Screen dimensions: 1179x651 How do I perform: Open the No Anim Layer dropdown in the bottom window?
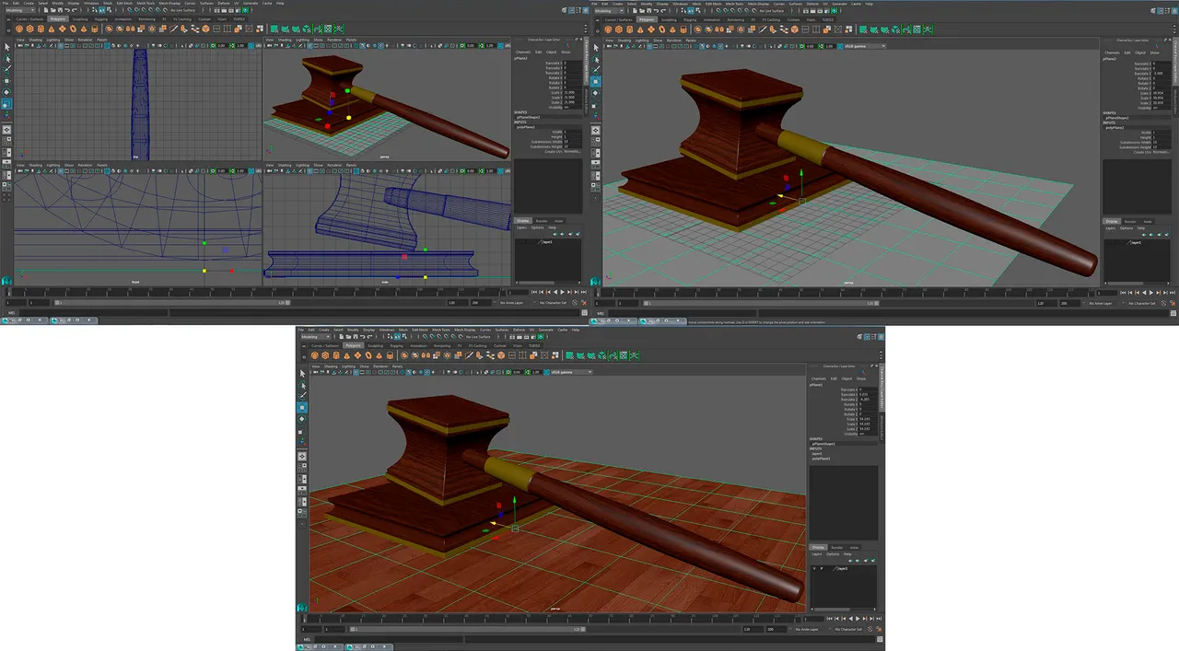[x=807, y=630]
